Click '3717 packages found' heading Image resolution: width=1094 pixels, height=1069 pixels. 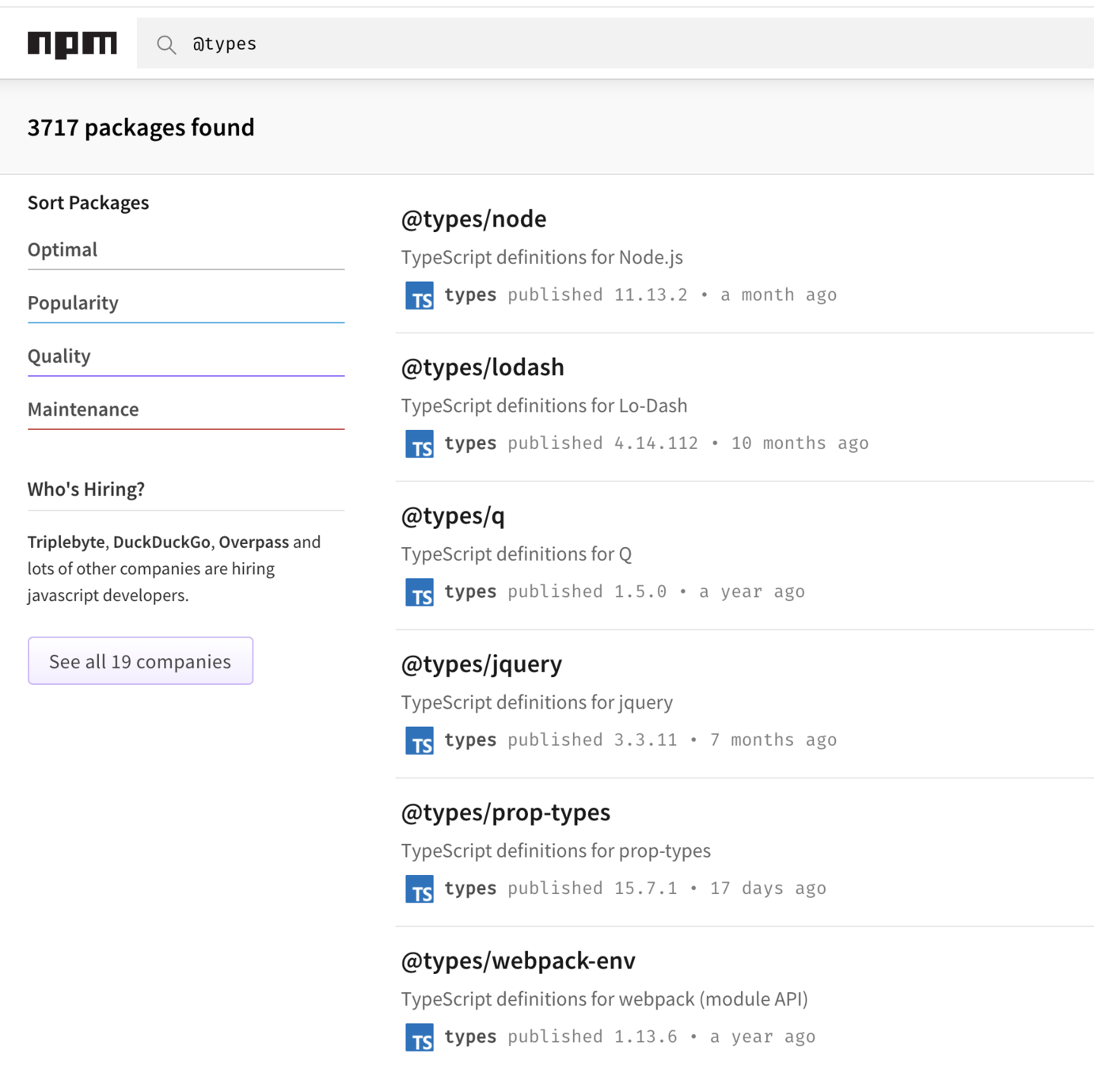click(x=141, y=127)
